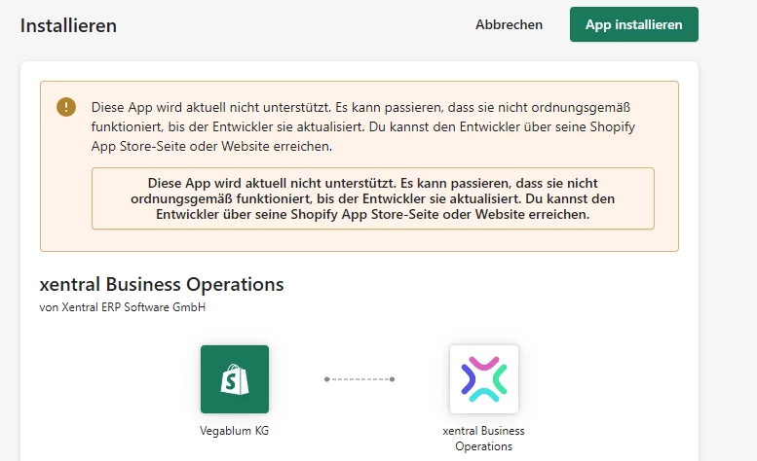Screen dimensions: 757x461
Task: Click the label under the xentral logo
Action: (484, 439)
